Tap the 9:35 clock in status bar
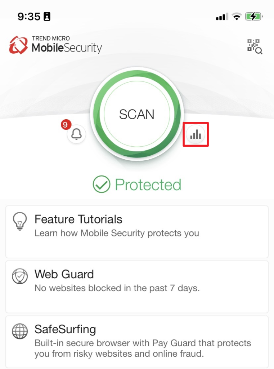 (x=29, y=17)
